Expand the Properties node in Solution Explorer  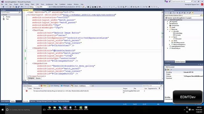[168, 22]
